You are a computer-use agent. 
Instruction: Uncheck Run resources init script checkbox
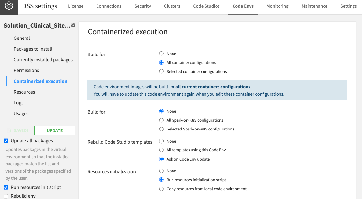click(6, 187)
